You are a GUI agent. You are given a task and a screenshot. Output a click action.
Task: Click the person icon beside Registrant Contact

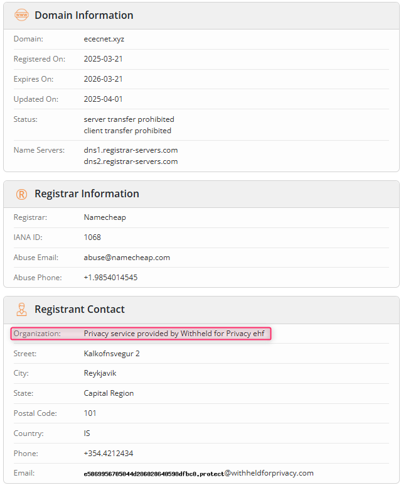point(21,309)
